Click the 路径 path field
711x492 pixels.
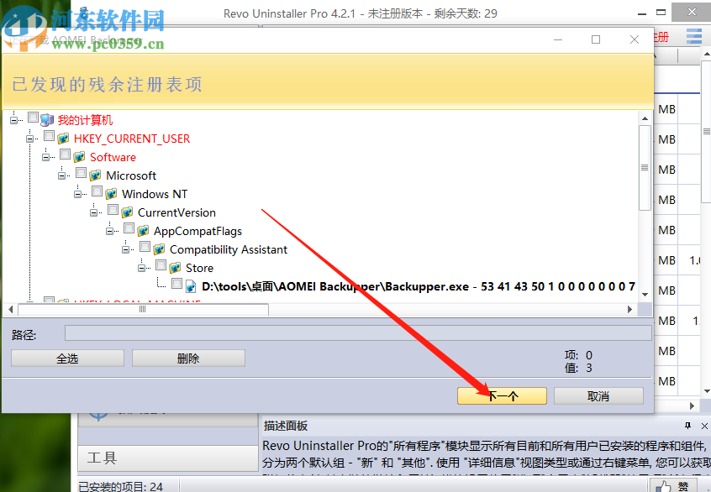[x=358, y=333]
